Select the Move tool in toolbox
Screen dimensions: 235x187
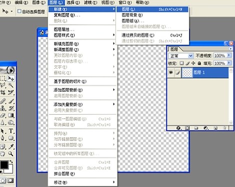click(x=11, y=78)
